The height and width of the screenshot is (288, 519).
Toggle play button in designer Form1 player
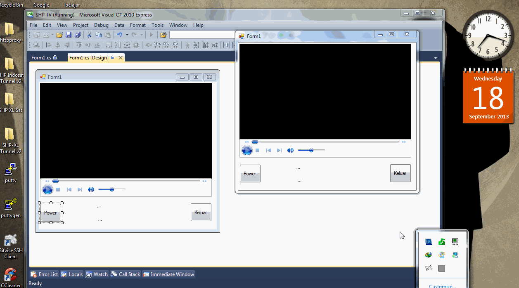47,189
